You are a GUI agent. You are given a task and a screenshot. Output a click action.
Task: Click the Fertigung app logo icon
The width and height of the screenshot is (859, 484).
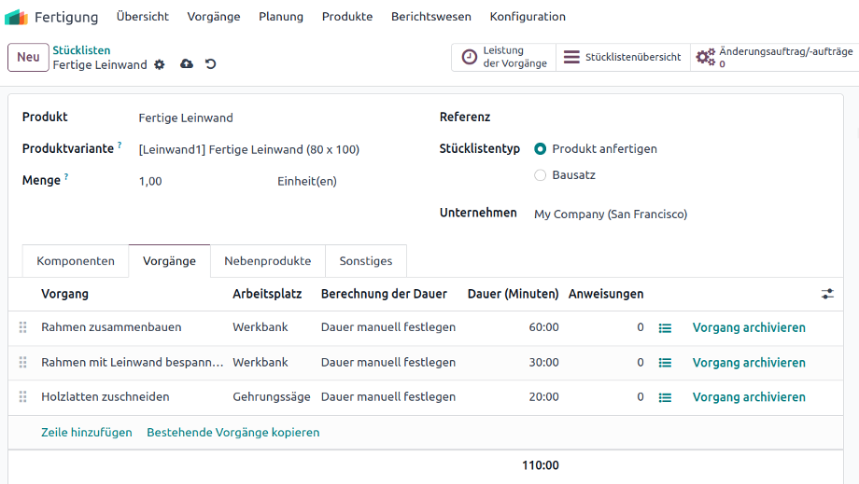[16, 17]
